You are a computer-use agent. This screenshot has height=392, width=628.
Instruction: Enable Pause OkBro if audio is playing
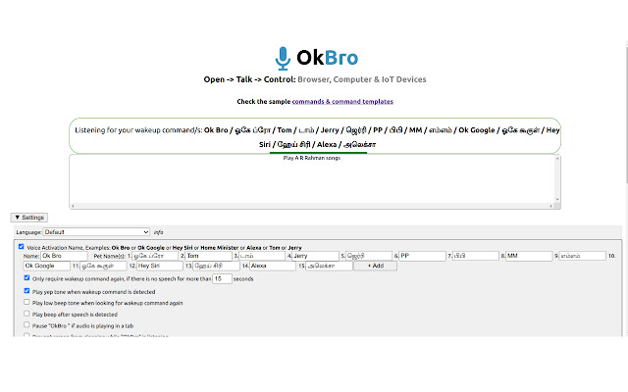pyautogui.click(x=26, y=324)
